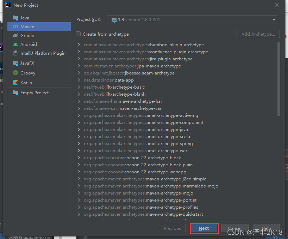The height and width of the screenshot is (239, 288).
Task: Click the Help button
Action: [x=266, y=228]
